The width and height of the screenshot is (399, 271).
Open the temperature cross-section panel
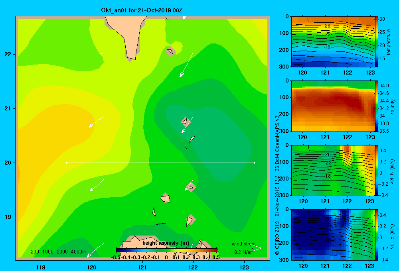(333, 42)
